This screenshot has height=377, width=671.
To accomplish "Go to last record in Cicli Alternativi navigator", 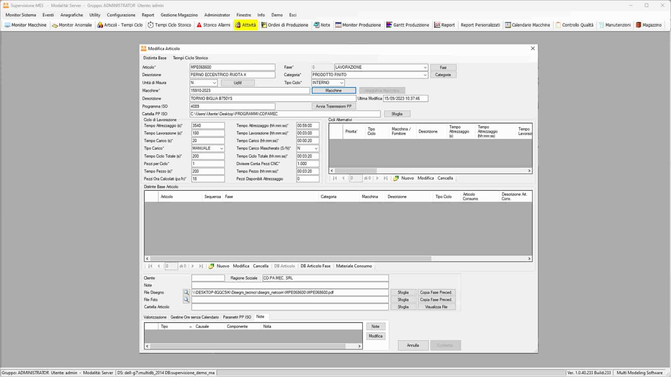I will 385,178.
